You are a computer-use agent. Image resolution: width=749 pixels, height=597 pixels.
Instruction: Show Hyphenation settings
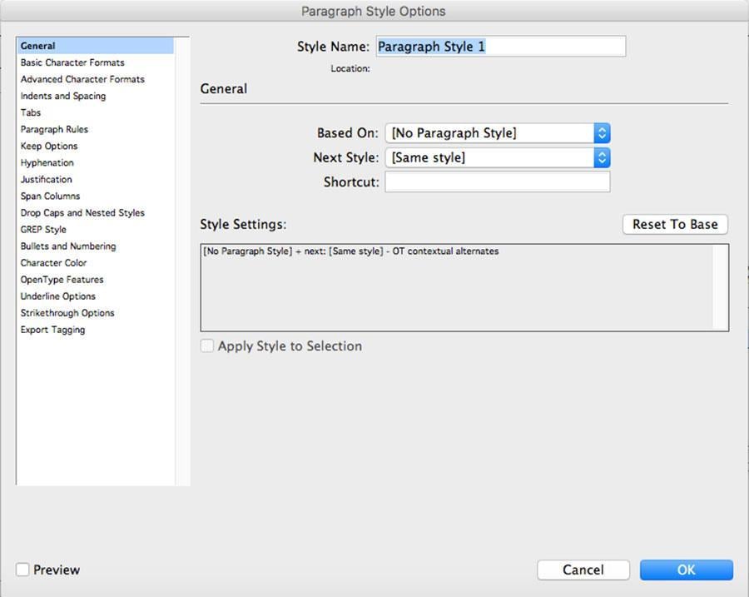point(47,162)
